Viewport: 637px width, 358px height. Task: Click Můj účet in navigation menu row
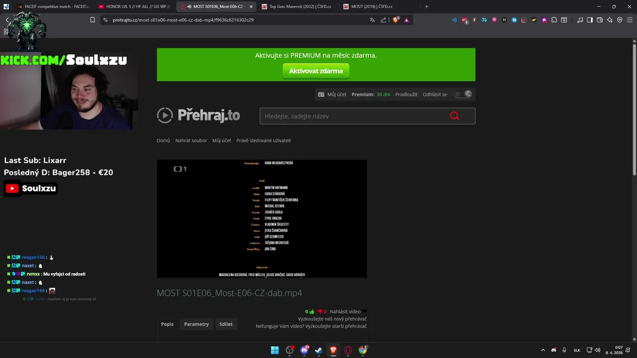tap(221, 141)
